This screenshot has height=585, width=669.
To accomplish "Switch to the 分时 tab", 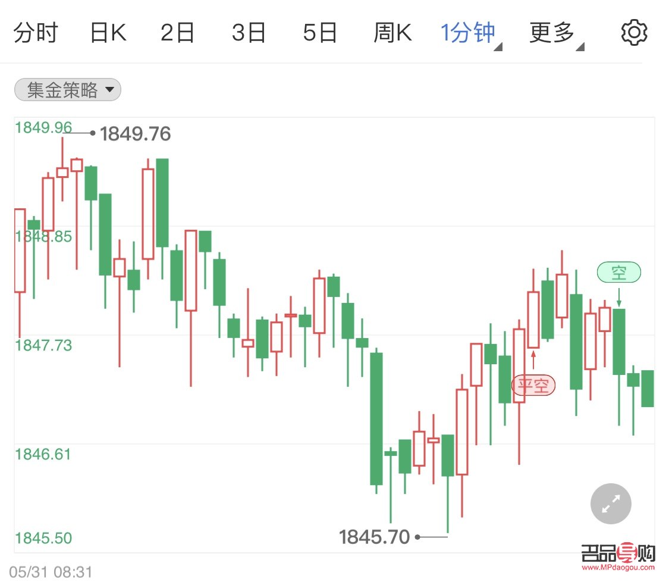I will (37, 32).
